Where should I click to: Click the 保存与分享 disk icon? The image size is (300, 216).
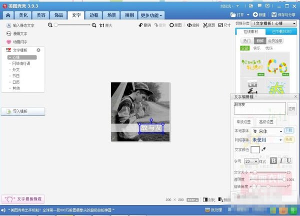pos(274,15)
